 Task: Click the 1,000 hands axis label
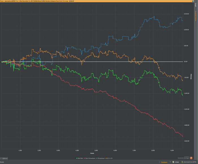[20, 150]
